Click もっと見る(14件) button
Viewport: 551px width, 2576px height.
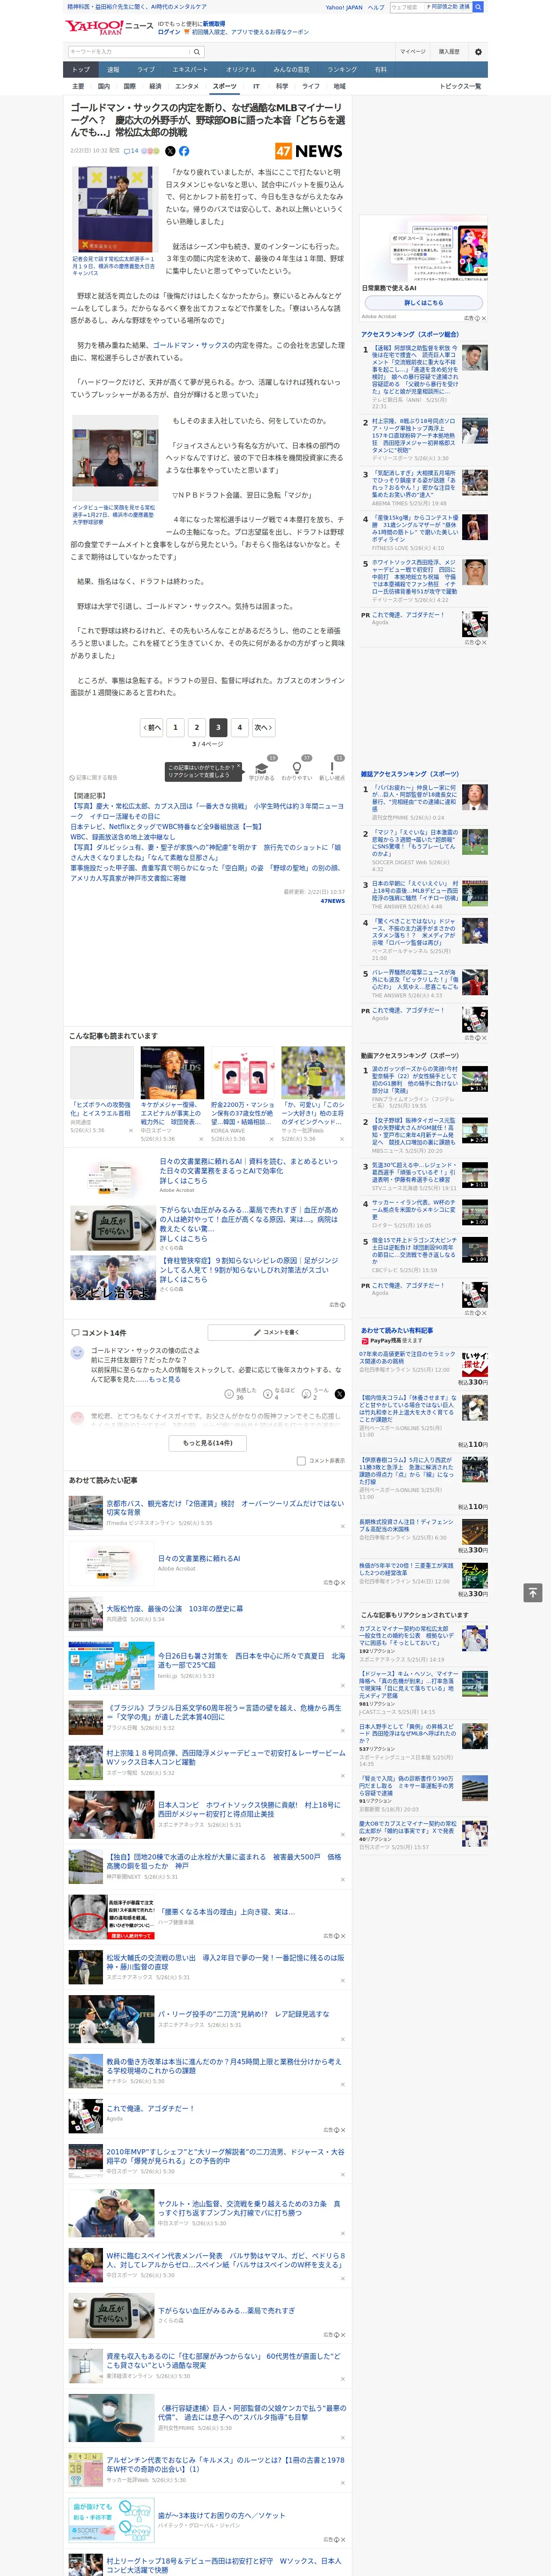(x=208, y=1443)
